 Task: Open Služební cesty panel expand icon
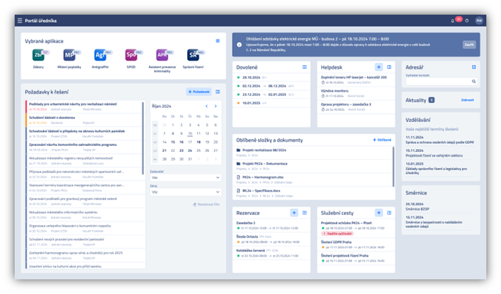[x=390, y=213]
